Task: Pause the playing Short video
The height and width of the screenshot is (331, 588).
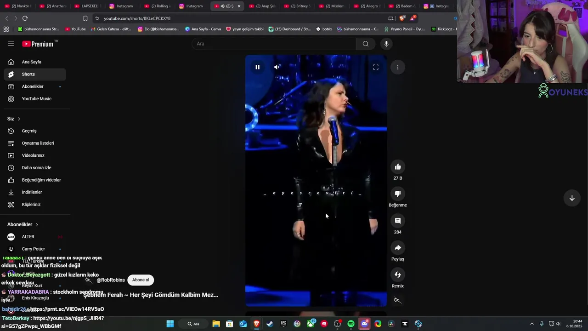Action: point(257,67)
